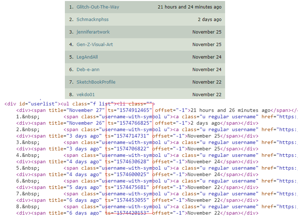This screenshot has height=221, width=301.
Task: Click the Deb-e-ann username link
Action: pyautogui.click(x=88, y=70)
